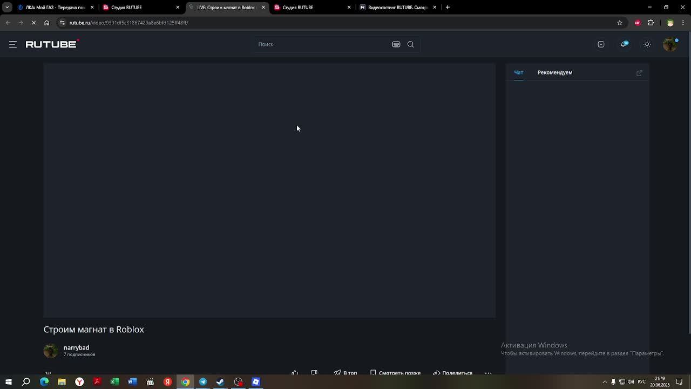This screenshot has height=389, width=691.
Task: Open OBS Studio from taskbar
Action: 238,382
